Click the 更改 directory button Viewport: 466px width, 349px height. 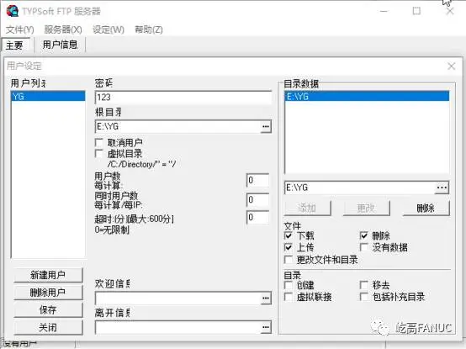click(x=366, y=208)
